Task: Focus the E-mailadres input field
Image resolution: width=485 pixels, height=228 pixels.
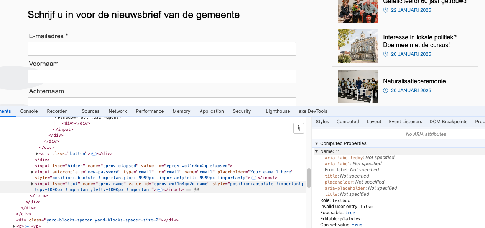Action: tap(162, 49)
